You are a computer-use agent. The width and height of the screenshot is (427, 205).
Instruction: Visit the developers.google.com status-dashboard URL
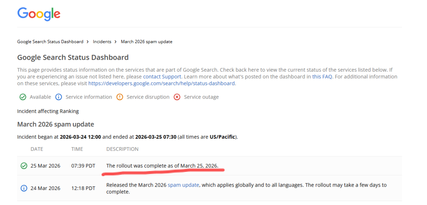pos(161,84)
